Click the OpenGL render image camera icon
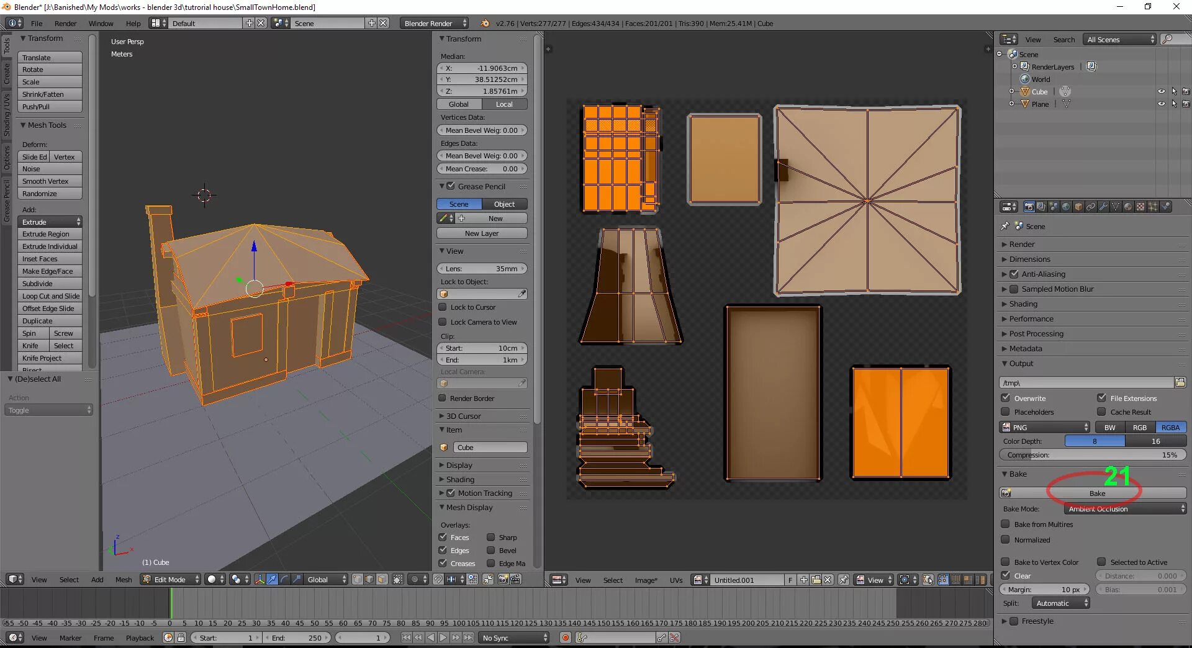The height and width of the screenshot is (648, 1192). pos(503,579)
